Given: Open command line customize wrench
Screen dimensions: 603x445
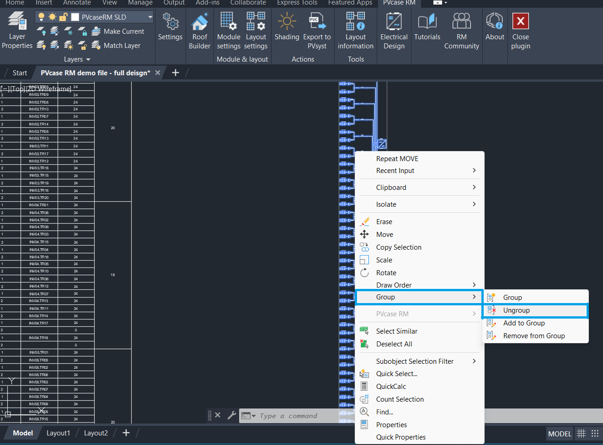Looking at the screenshot, I should (x=231, y=415).
